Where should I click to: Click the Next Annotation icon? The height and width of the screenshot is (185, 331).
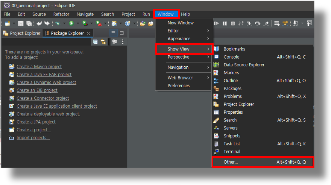pyautogui.click(x=296, y=23)
